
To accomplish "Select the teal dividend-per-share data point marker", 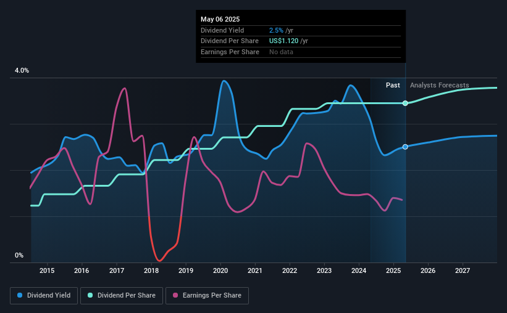I will 405,104.
